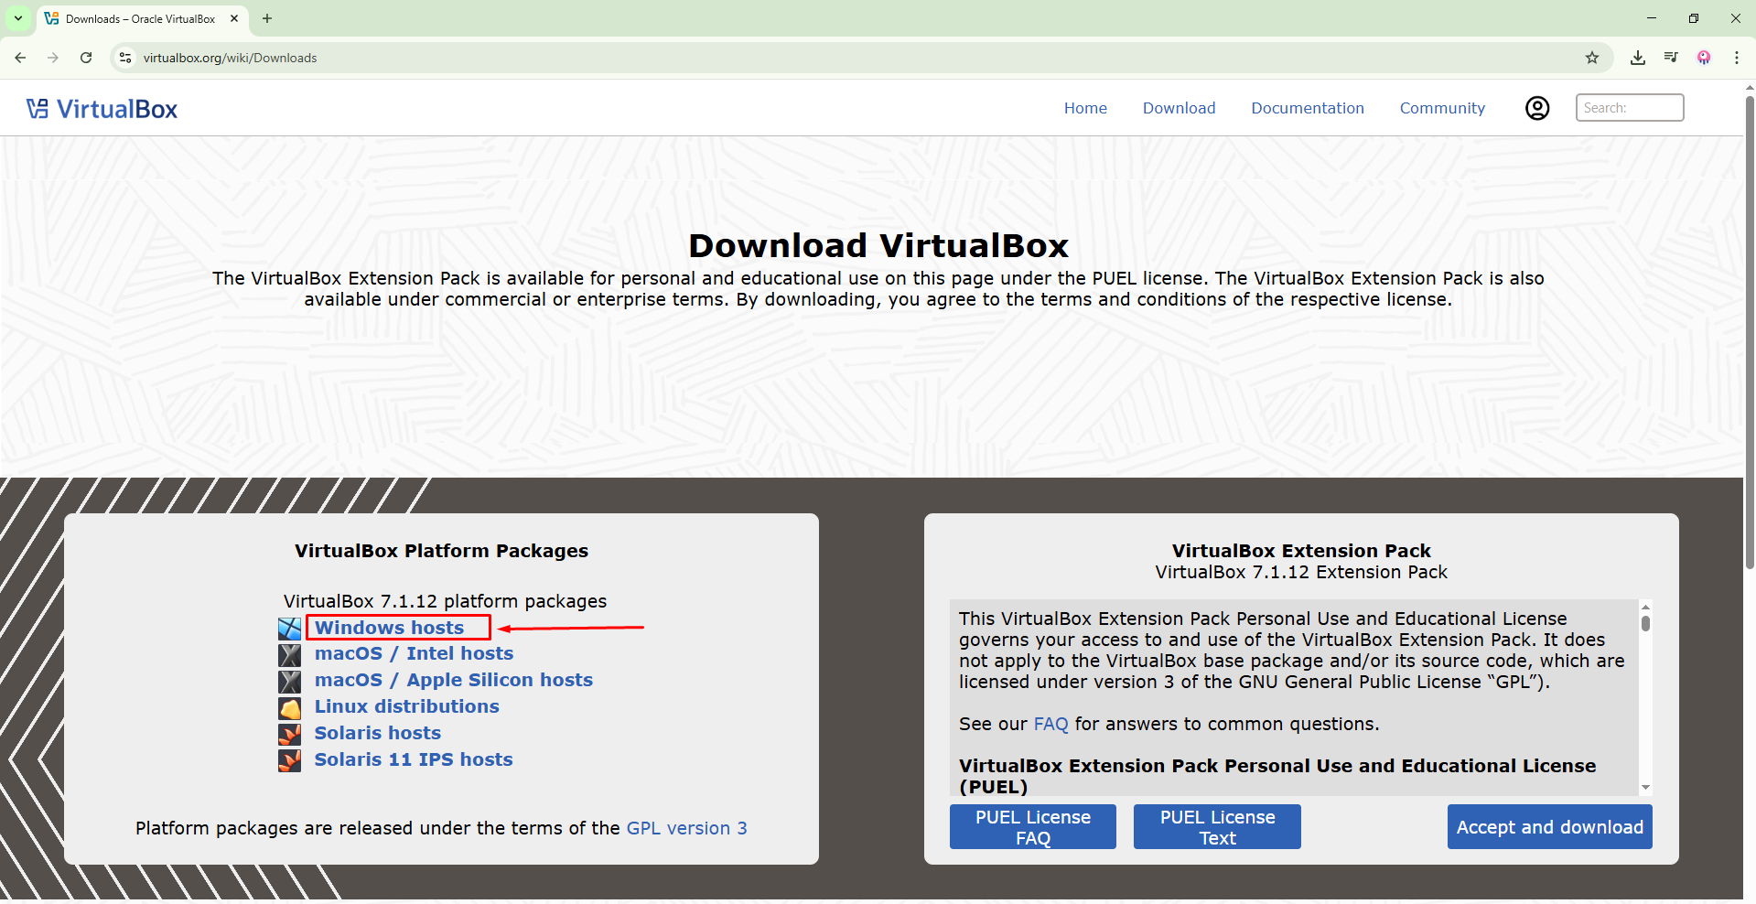This screenshot has height=904, width=1756.
Task: Reload the page with the refresh icon
Action: point(86,58)
